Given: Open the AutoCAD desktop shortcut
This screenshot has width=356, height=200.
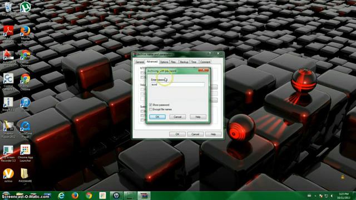Looking at the screenshot, I should click(x=8, y=58).
